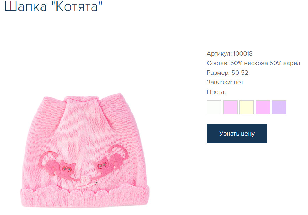Click the "Артикул: 100018" line
The width and height of the screenshot is (308, 215).
229,53
